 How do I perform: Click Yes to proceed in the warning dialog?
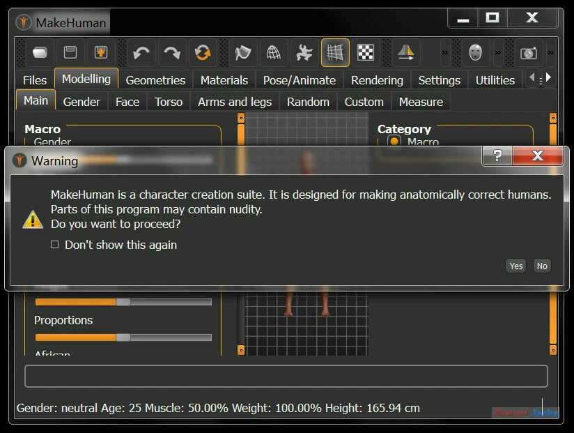[x=515, y=266]
